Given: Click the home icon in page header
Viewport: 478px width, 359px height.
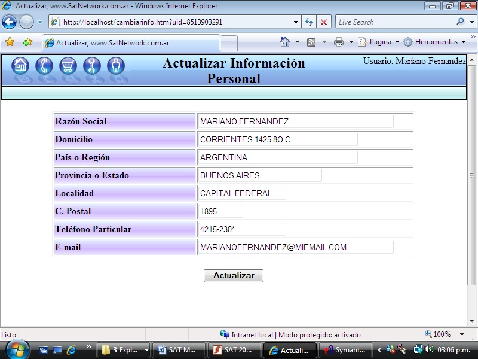Looking at the screenshot, I should 20,66.
